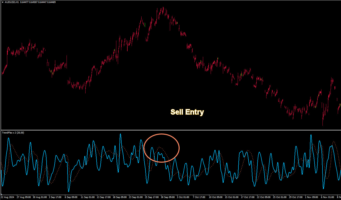Image resolution: width=341 pixels, height=200 pixels.
Task: Click the 22 Aug 2024 date label
Action: [x=8, y=197]
